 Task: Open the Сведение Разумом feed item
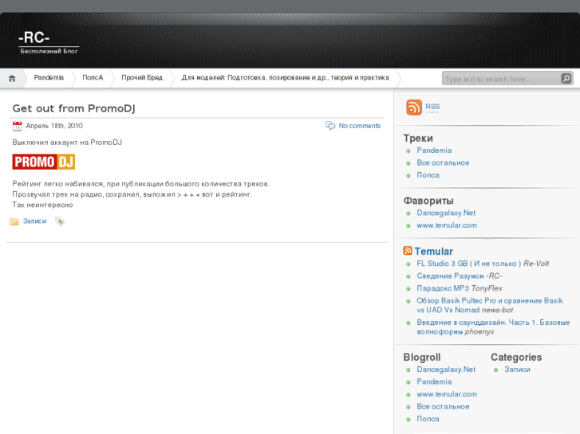coord(450,276)
